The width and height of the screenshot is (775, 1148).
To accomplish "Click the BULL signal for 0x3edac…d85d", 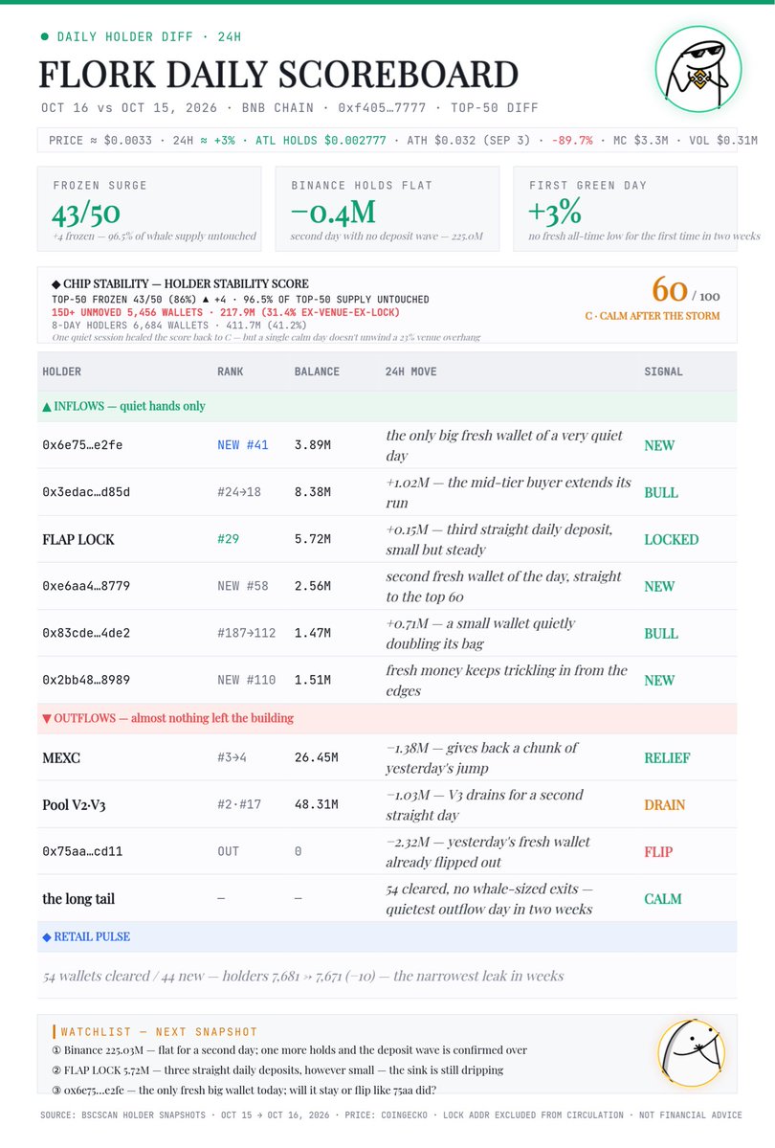I will [x=661, y=492].
